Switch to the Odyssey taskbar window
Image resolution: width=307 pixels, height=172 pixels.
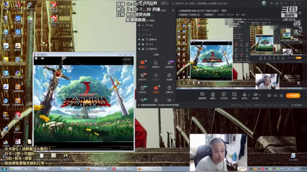[x=124, y=169]
